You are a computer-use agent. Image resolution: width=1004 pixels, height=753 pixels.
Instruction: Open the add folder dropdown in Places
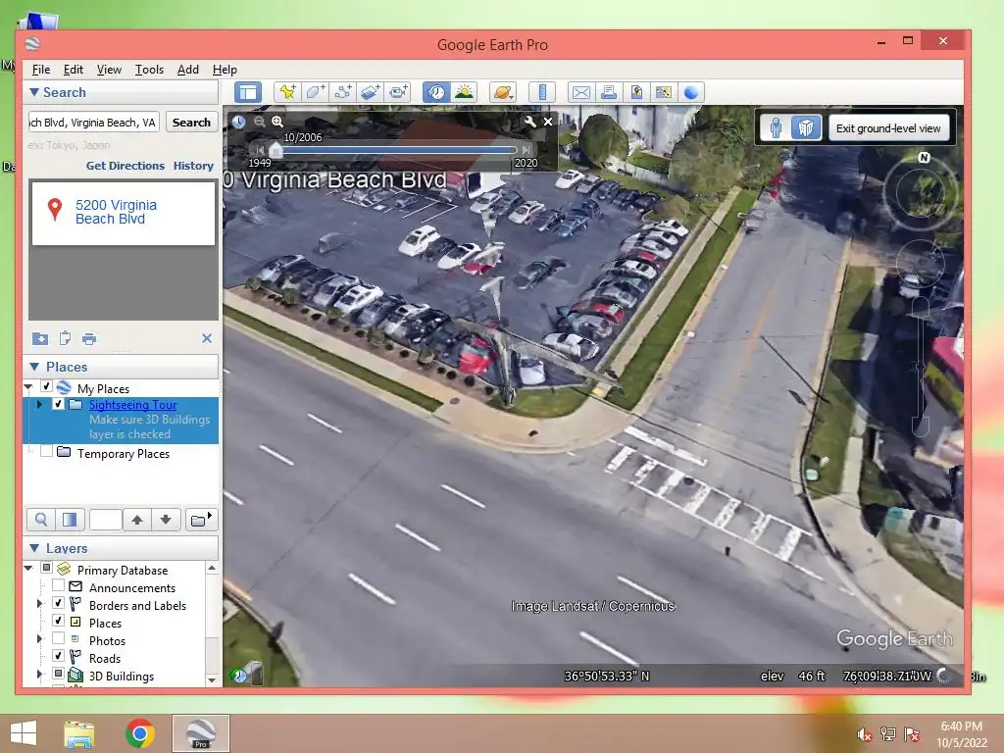point(202,520)
